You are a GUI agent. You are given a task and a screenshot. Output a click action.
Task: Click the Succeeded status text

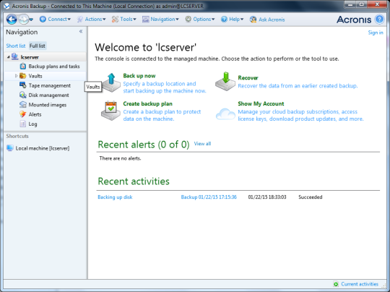pos(311,197)
